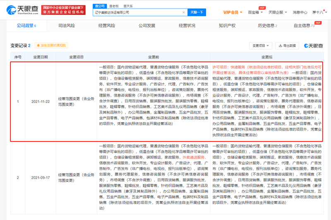Screen dimensions: 331x220
Task: Click 经营范围变更 cell in the 2021-11-22 row
Action: coord(76,102)
